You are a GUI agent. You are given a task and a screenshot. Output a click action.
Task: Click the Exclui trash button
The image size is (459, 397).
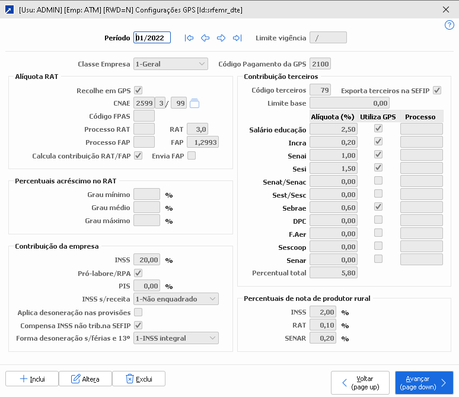[138, 379]
